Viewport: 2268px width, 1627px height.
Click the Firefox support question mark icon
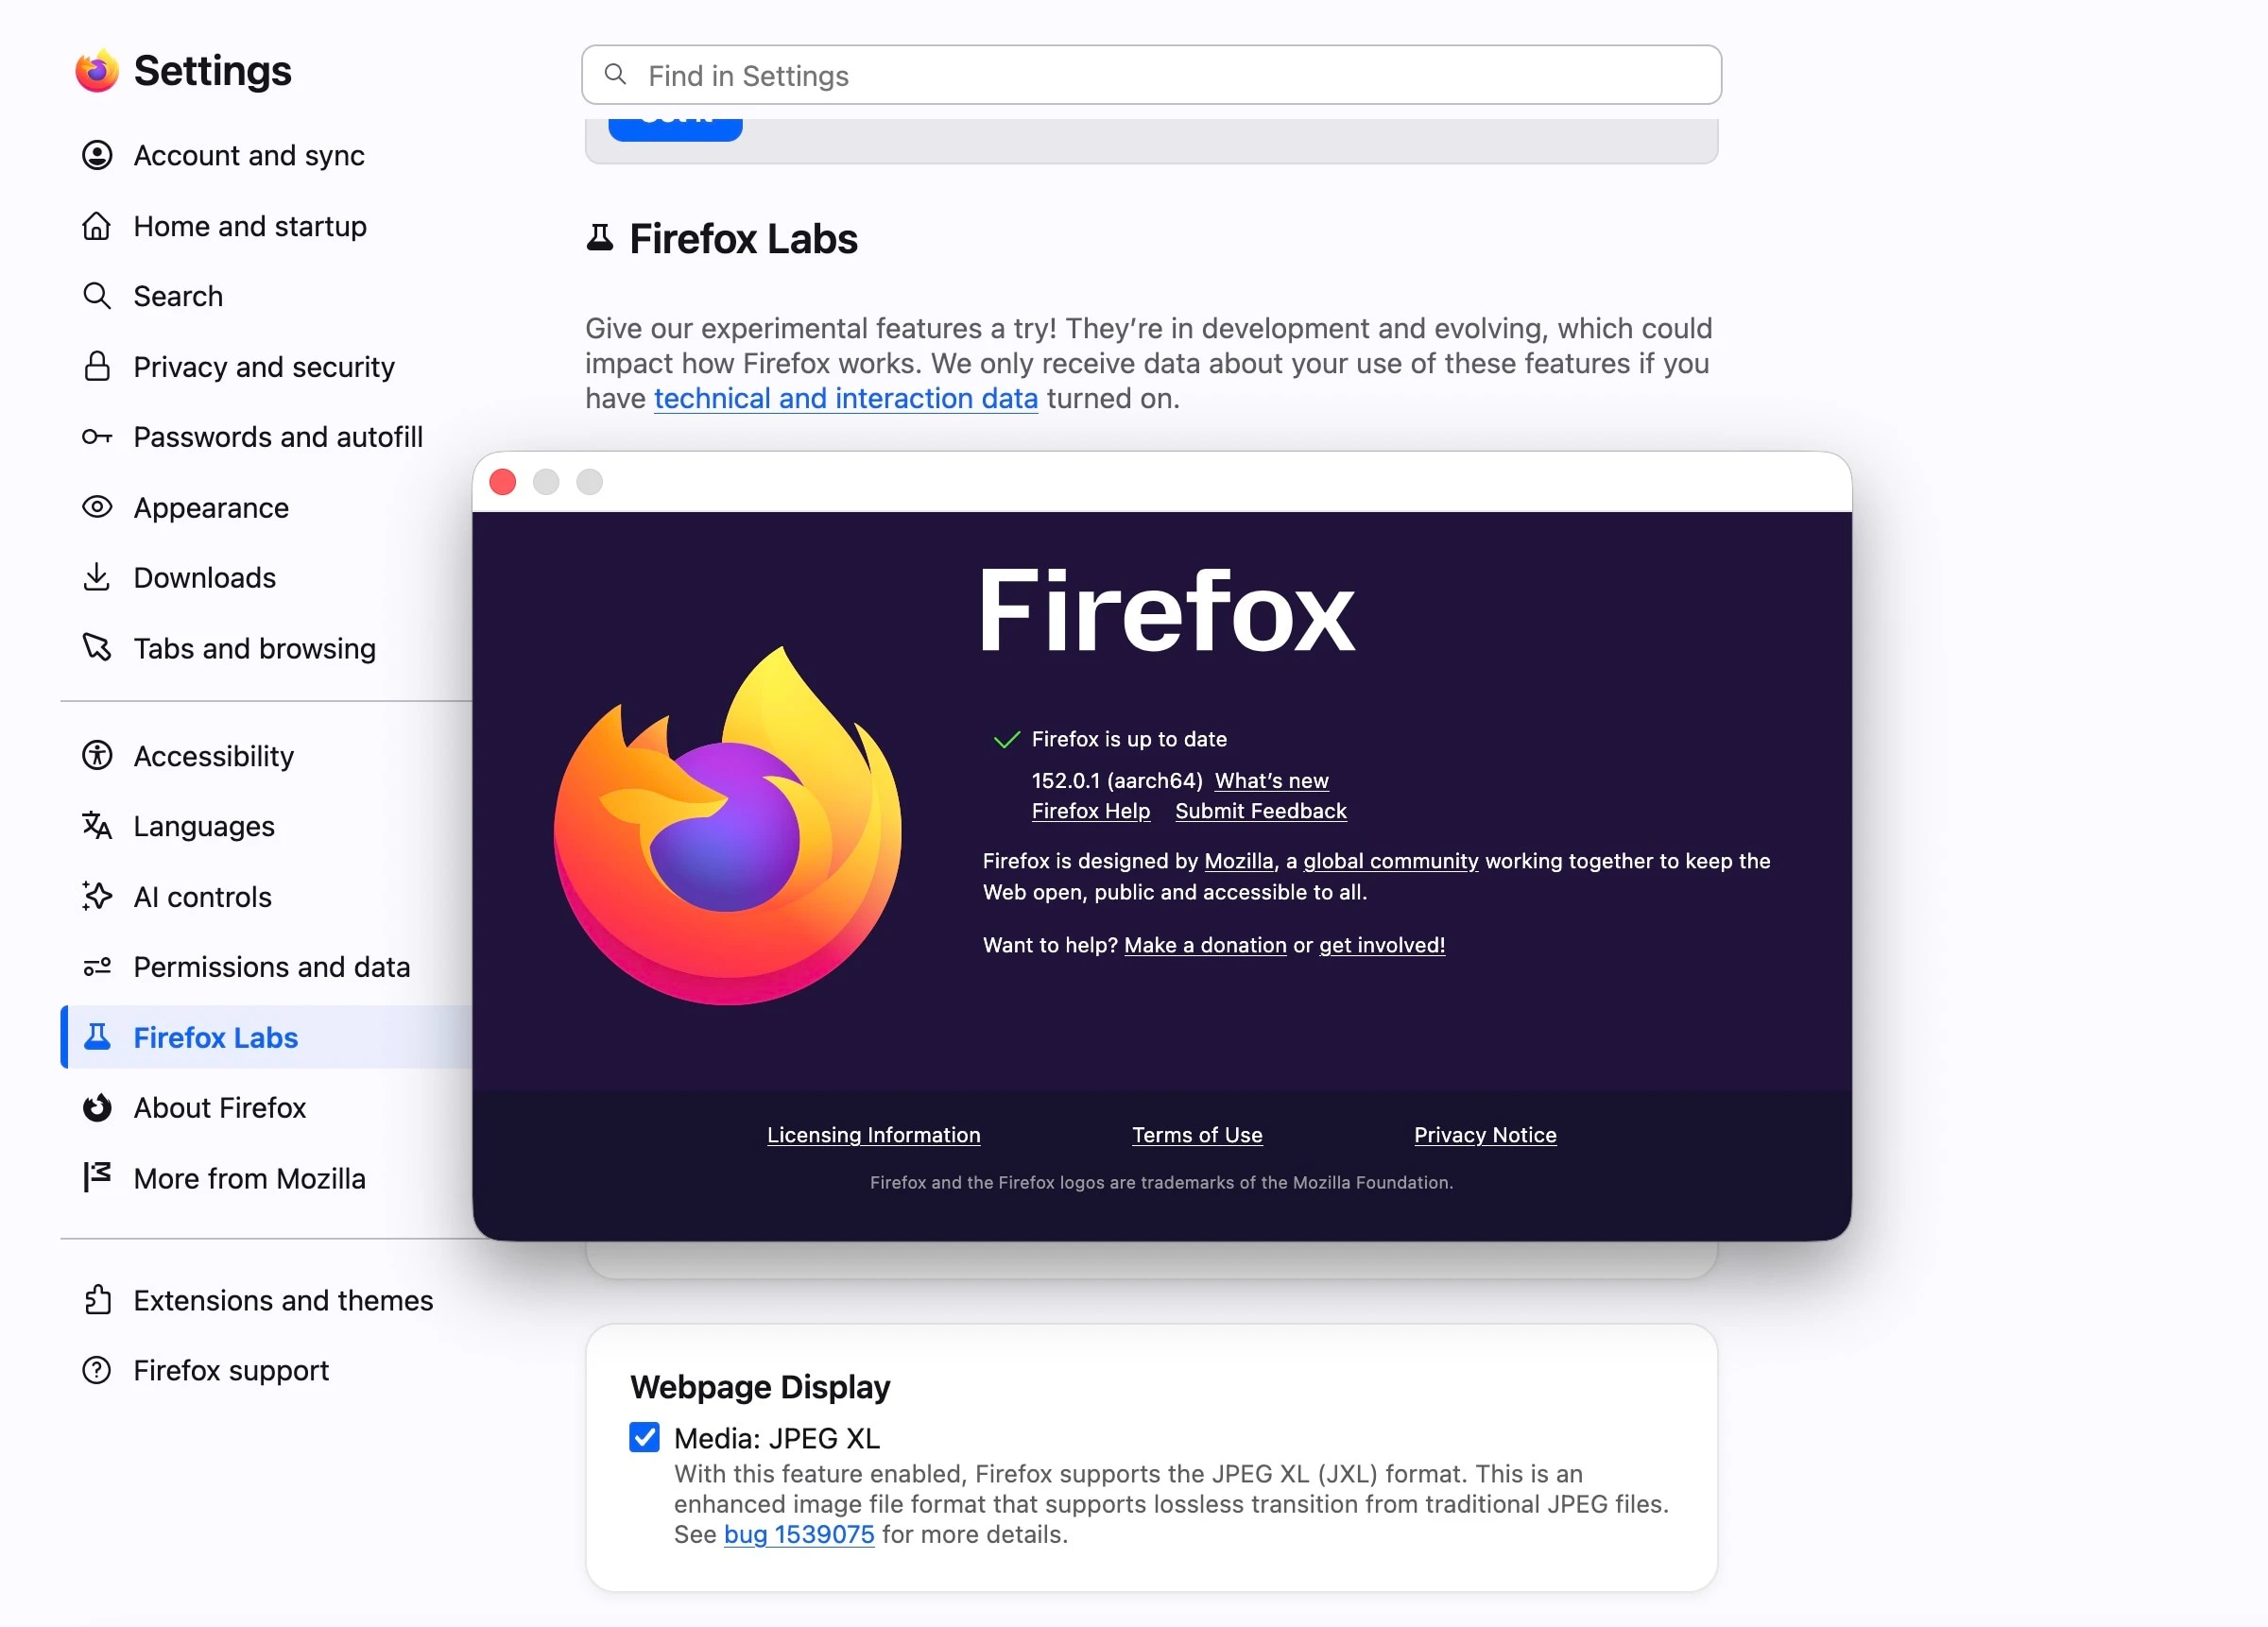click(x=97, y=1370)
